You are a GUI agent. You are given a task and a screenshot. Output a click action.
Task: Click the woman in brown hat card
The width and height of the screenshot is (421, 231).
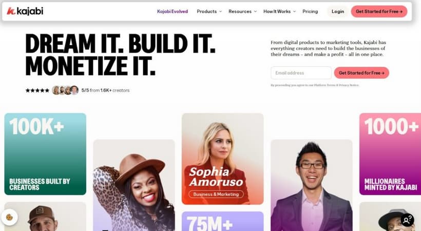pyautogui.click(x=134, y=185)
